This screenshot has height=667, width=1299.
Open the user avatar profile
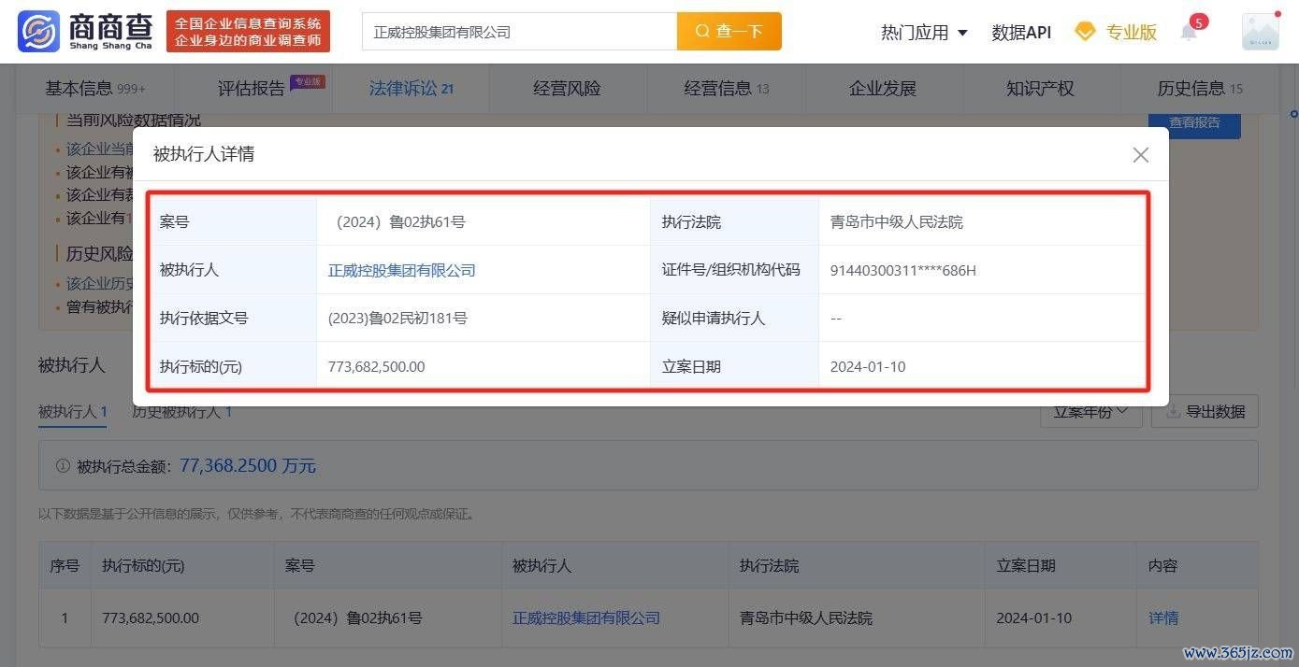point(1260,32)
